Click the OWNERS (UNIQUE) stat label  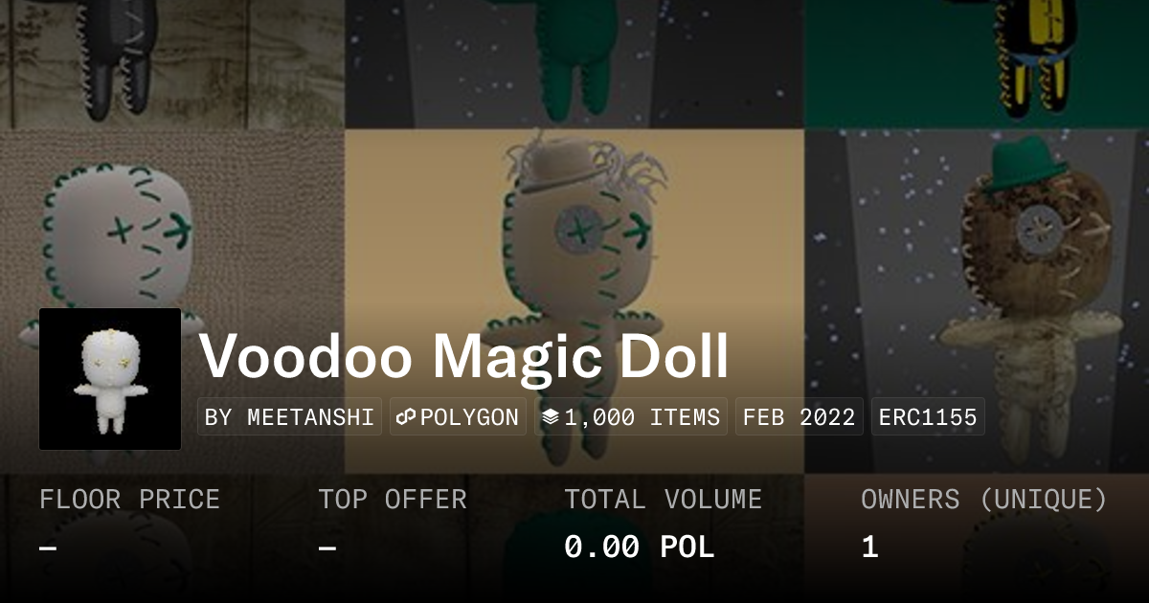[984, 500]
